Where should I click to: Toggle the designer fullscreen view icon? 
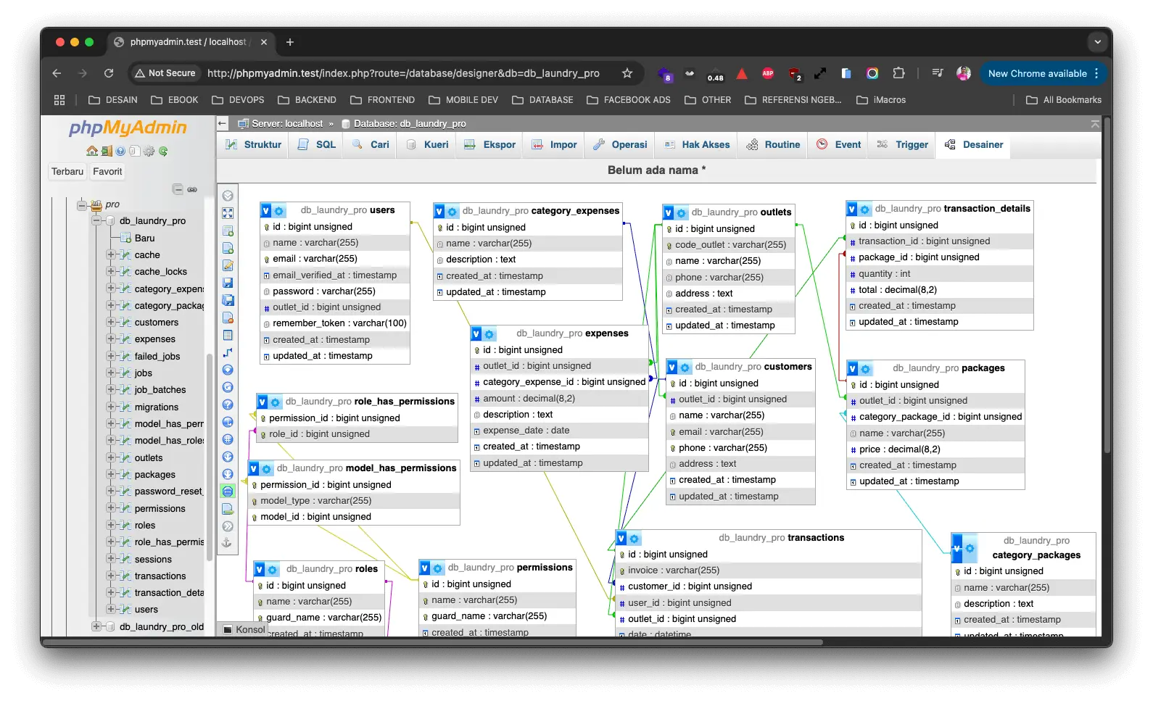[228, 213]
